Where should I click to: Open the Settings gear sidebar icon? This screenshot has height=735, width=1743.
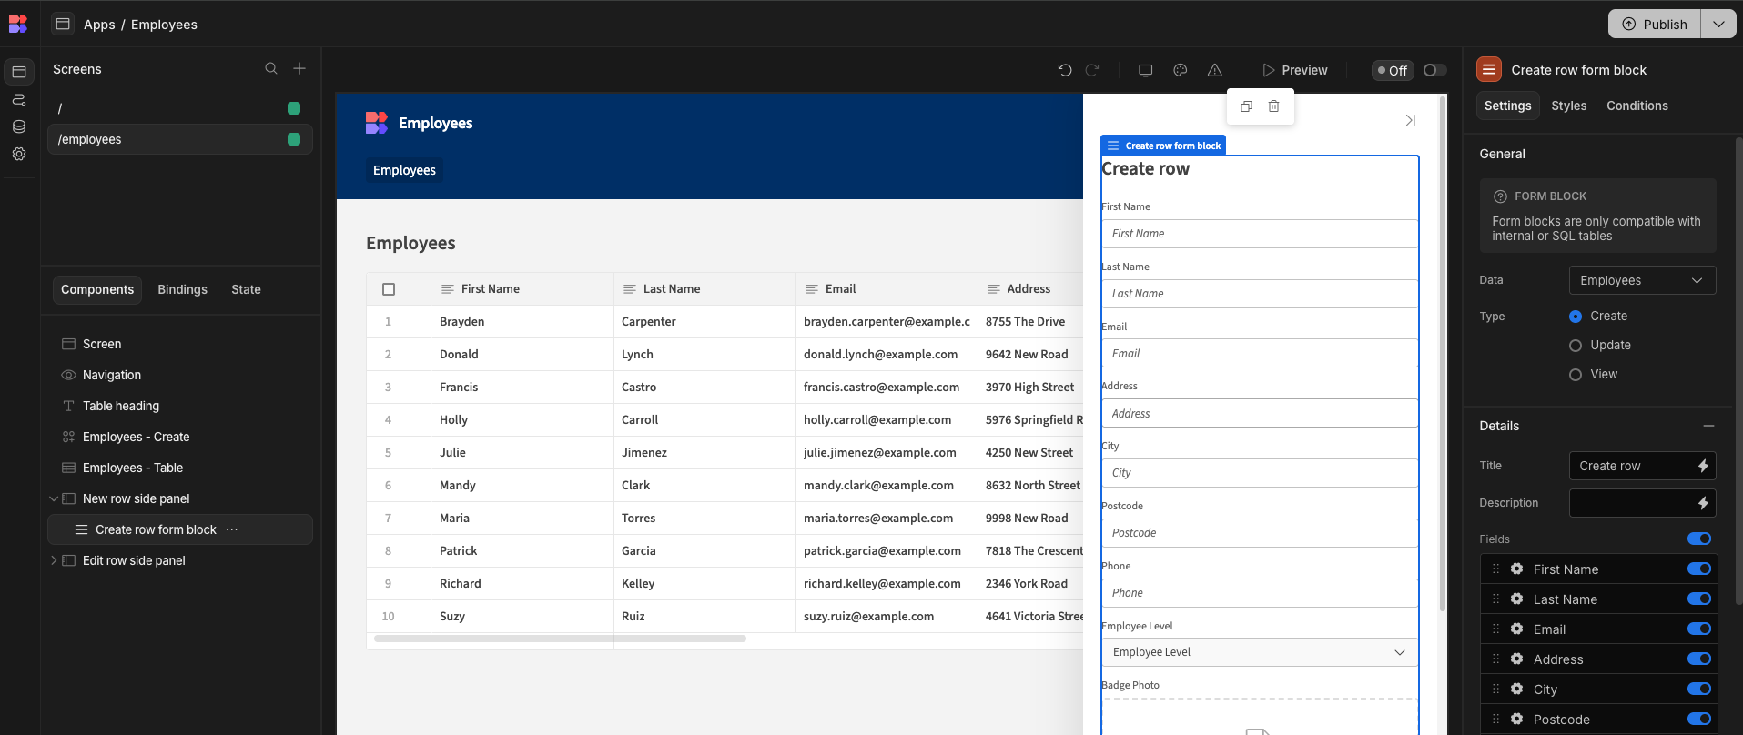[x=19, y=154]
